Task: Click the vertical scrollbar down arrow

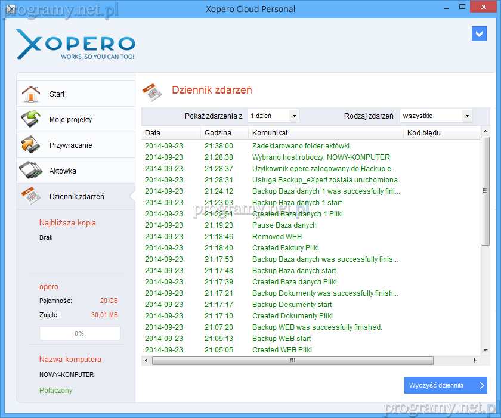Action: pos(485,351)
